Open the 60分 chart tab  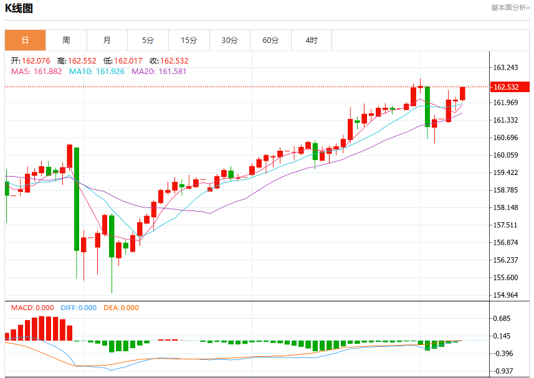(271, 40)
